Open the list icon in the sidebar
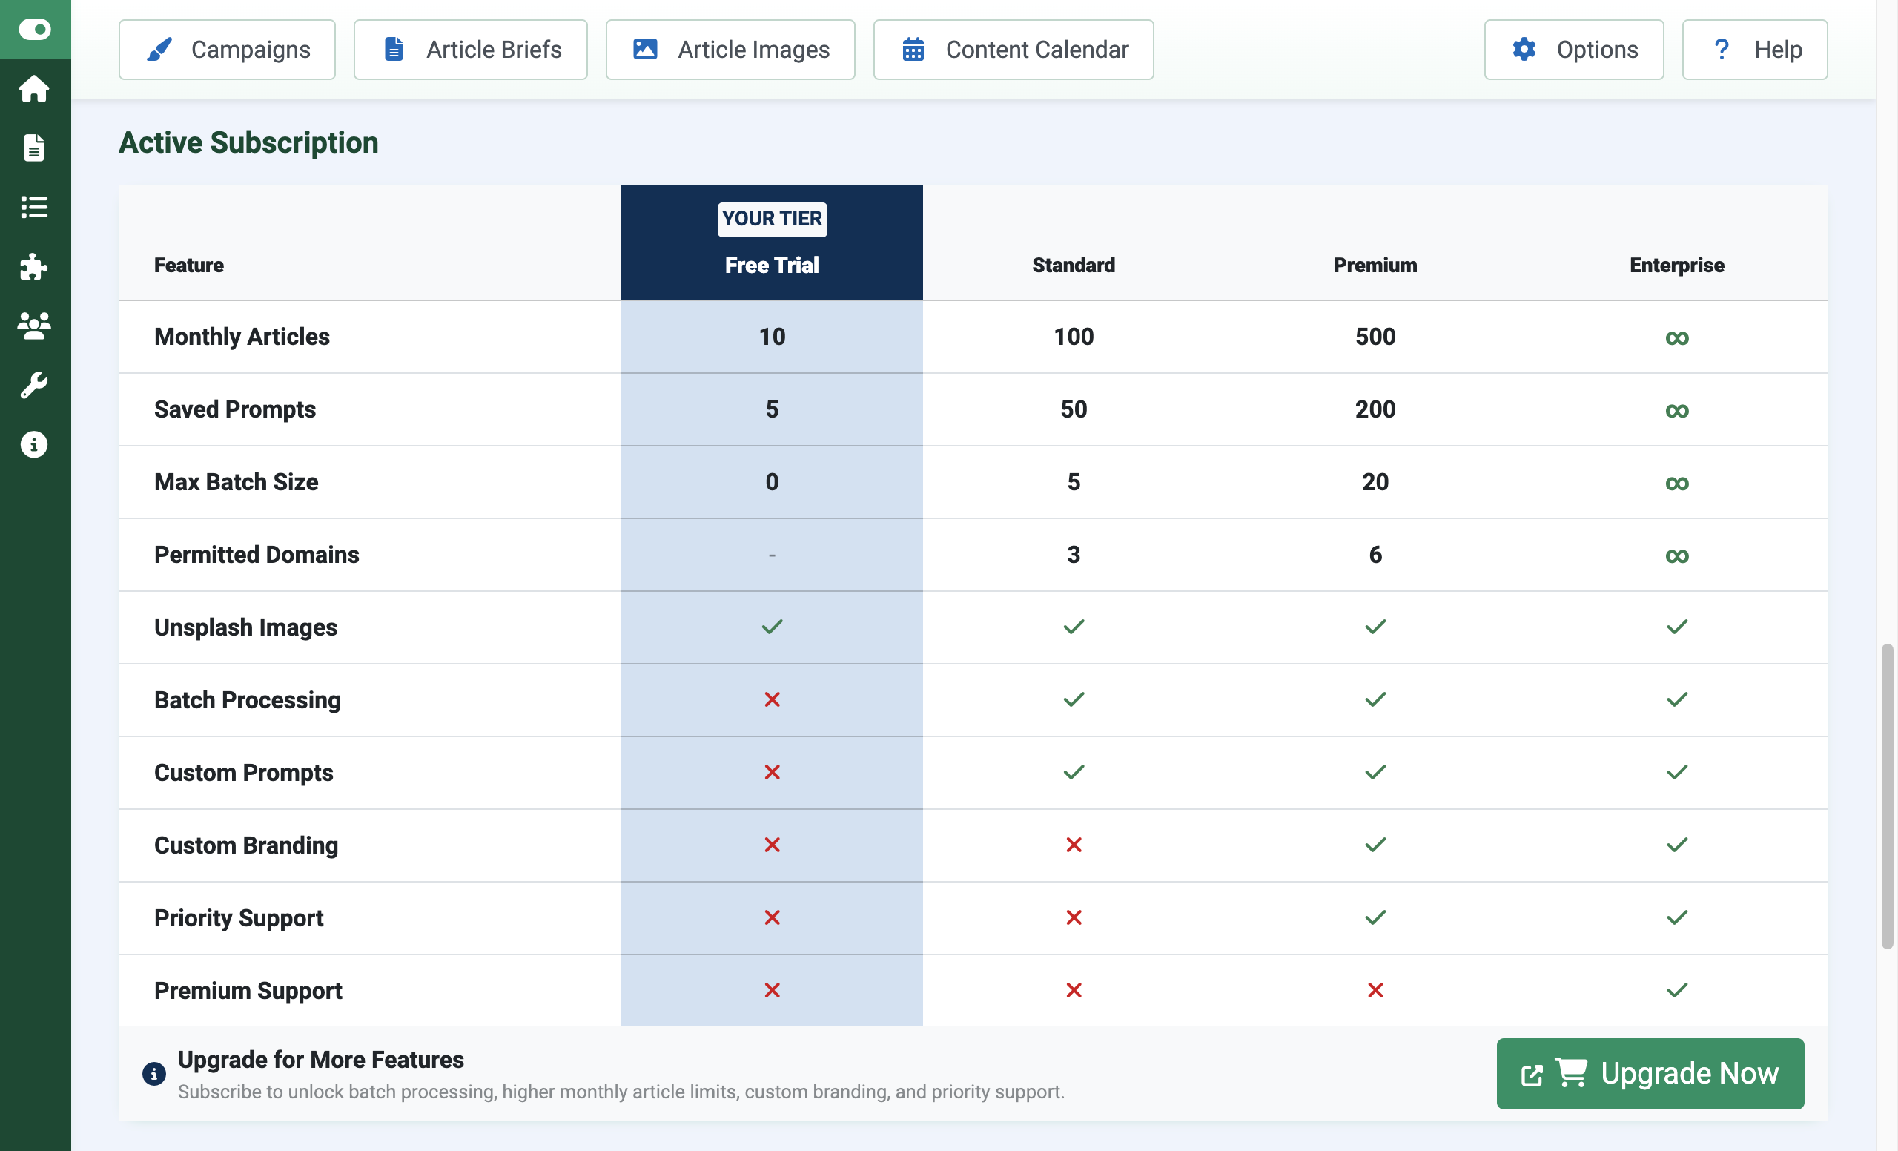This screenshot has width=1898, height=1151. point(34,207)
